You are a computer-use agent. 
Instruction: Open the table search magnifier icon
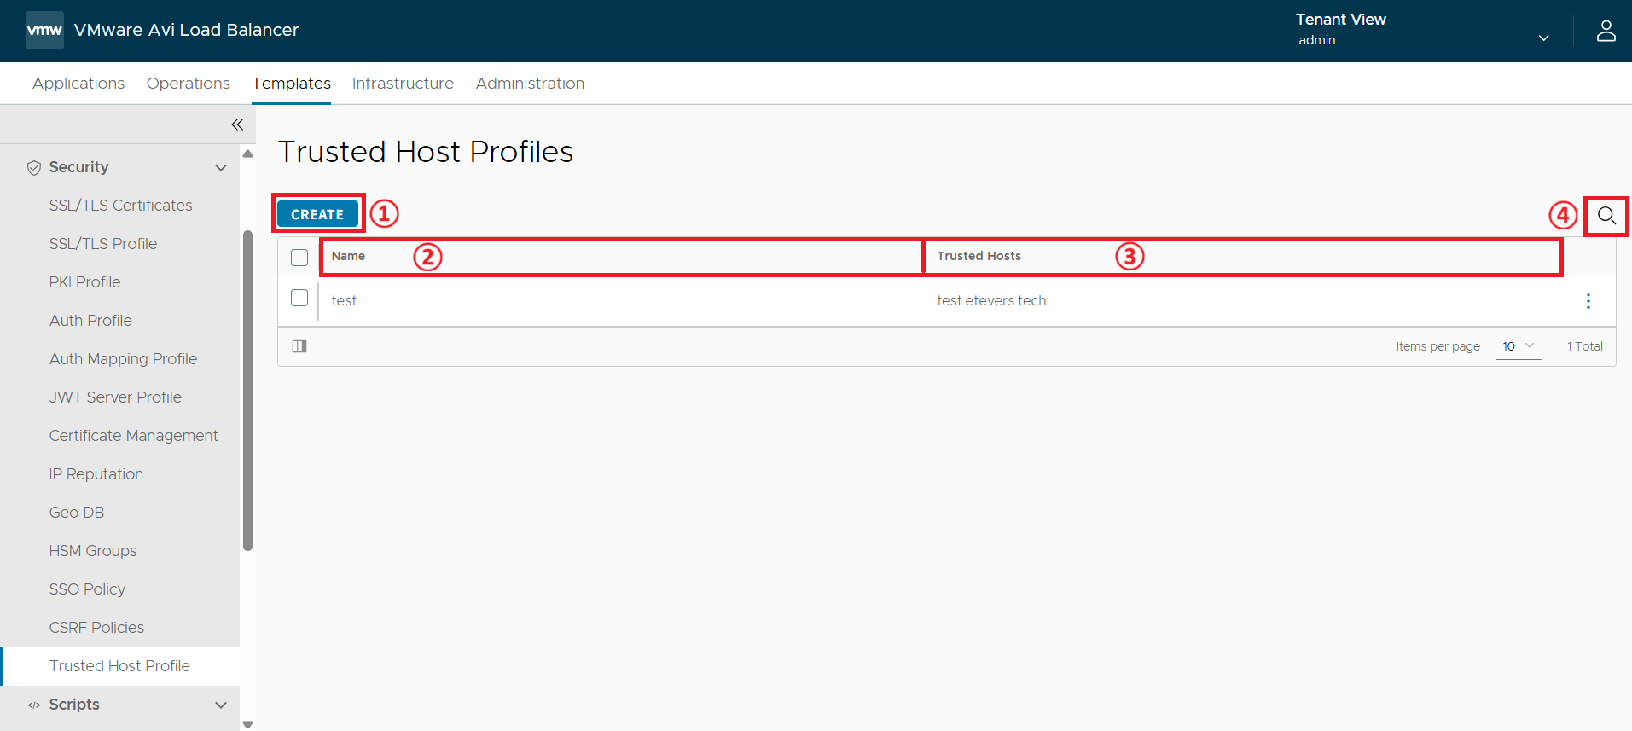coord(1606,216)
